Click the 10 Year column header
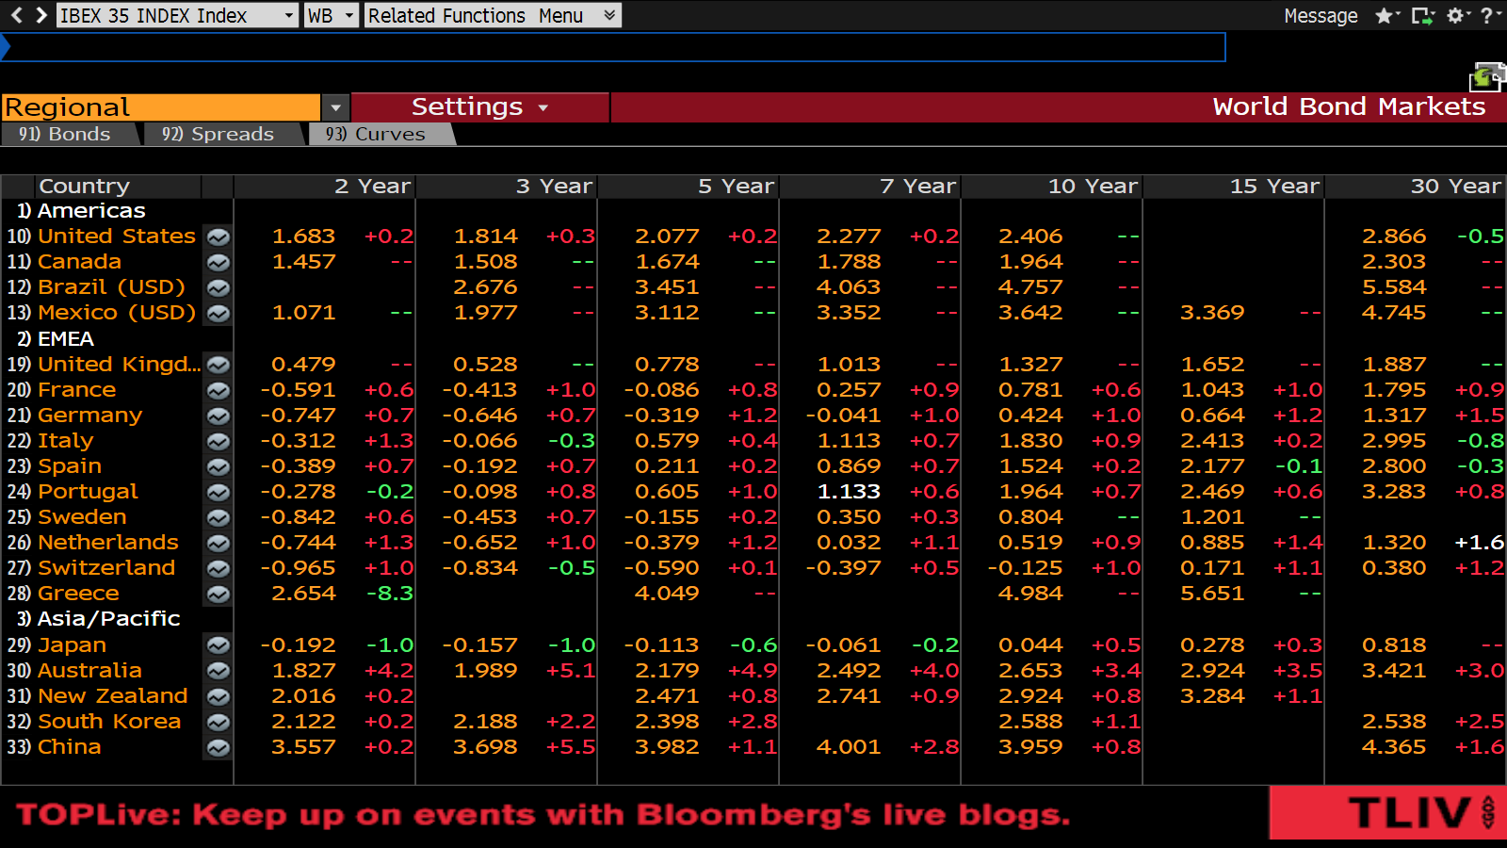Screen dimensions: 1507x848 click(1052, 187)
